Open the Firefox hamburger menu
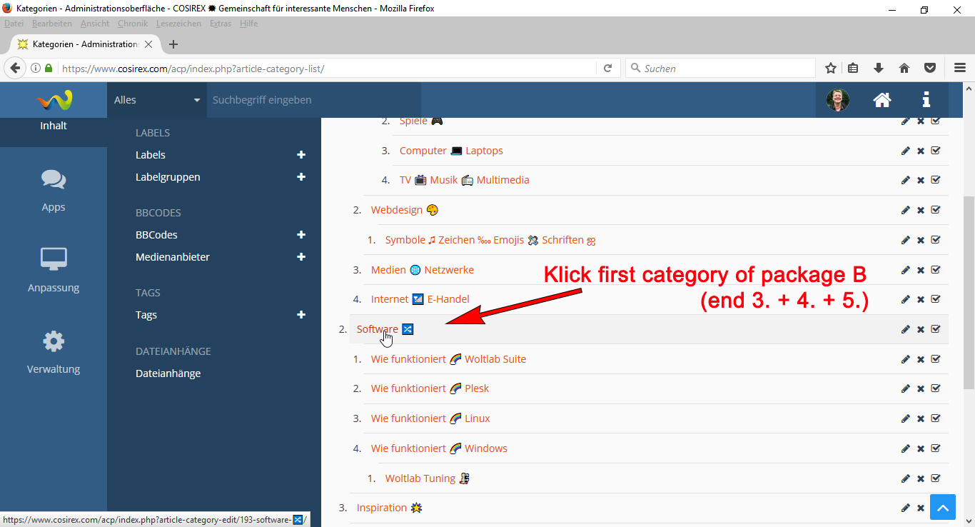This screenshot has height=527, width=975. click(x=960, y=69)
